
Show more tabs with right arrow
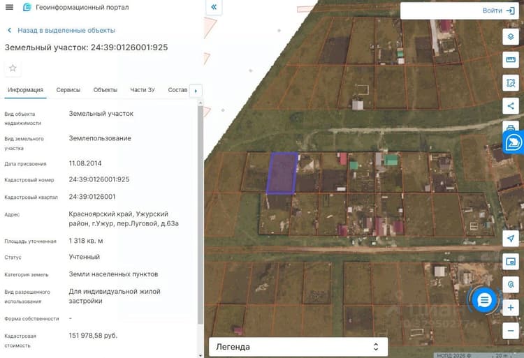(196, 91)
